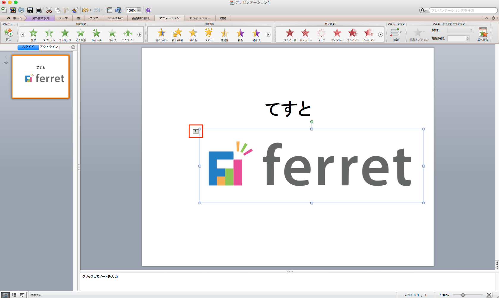This screenshot has height=298, width=499.
Task: Apply the クリア exit effect
Action: coord(321,35)
